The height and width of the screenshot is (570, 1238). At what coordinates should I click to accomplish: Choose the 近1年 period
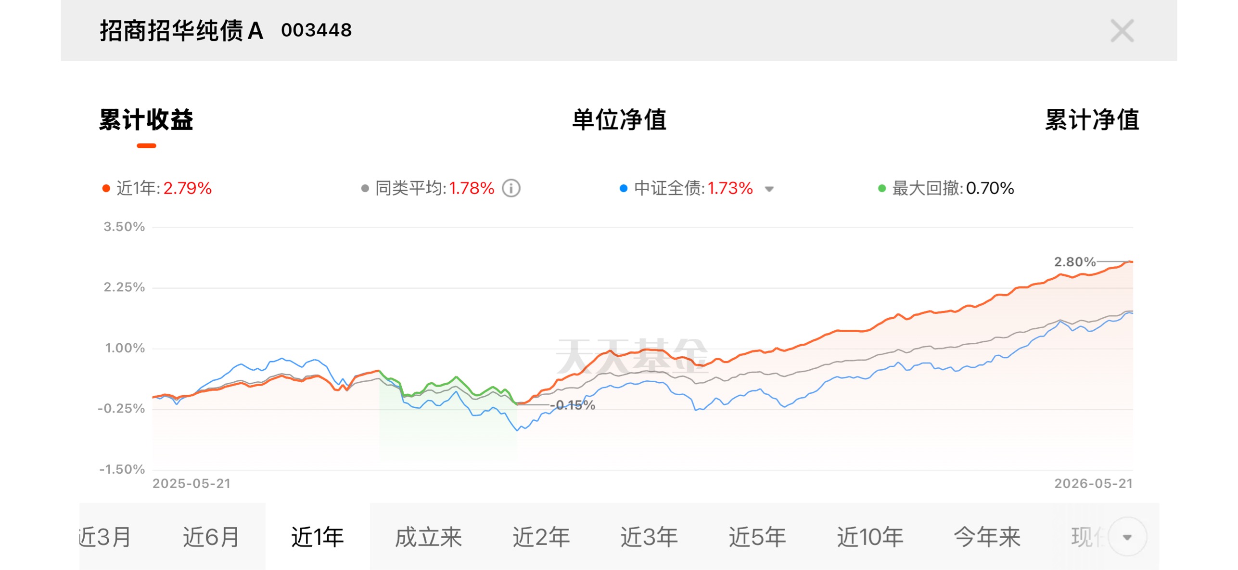[x=318, y=537]
